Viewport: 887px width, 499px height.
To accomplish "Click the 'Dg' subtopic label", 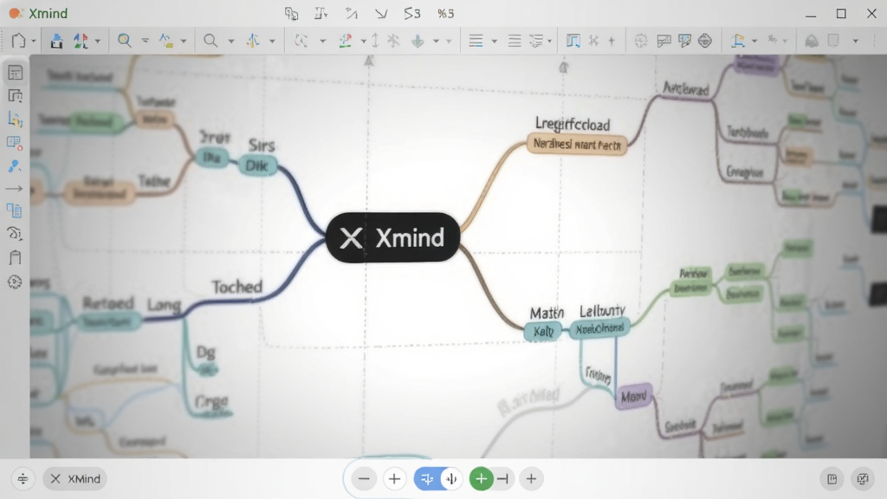I will tap(206, 353).
